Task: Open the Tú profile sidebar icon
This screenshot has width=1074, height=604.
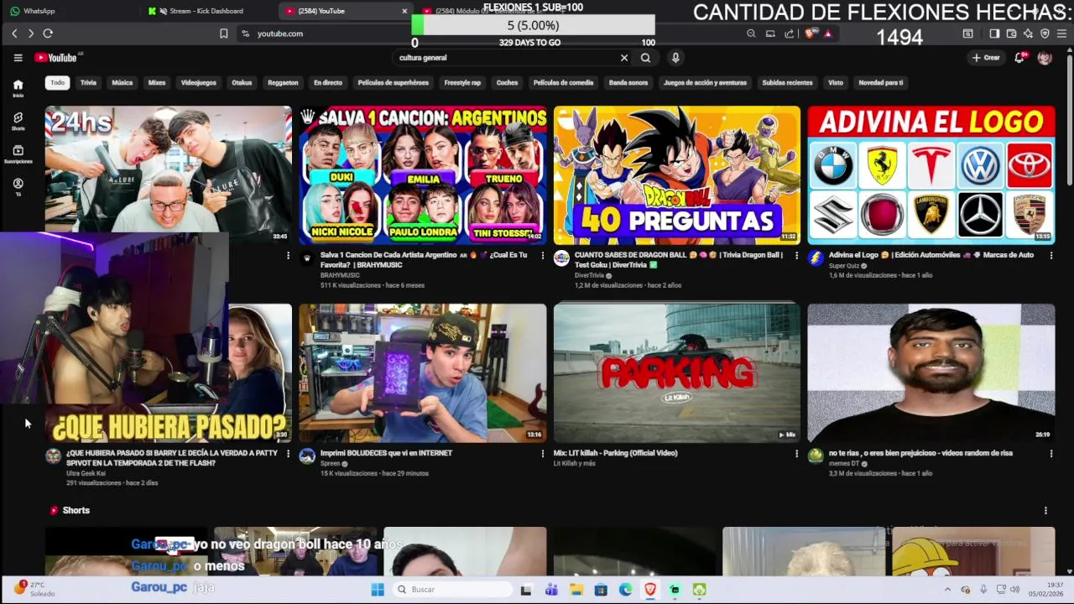Action: [18, 186]
